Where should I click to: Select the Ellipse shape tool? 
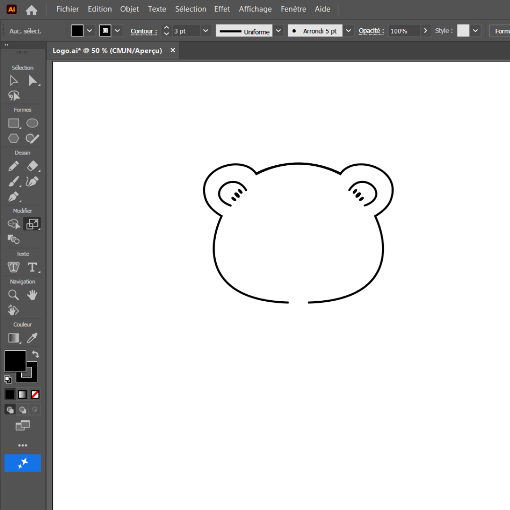click(x=32, y=123)
